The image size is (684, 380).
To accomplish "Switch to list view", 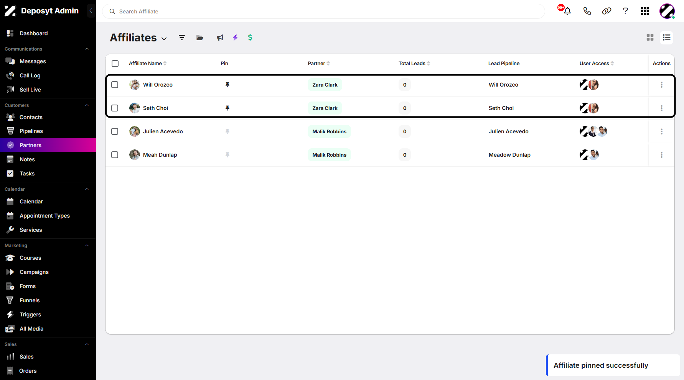I will (667, 37).
